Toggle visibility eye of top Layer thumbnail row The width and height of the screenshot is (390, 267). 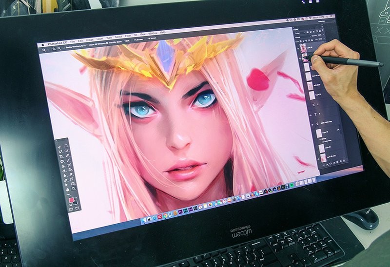[x=298, y=49]
